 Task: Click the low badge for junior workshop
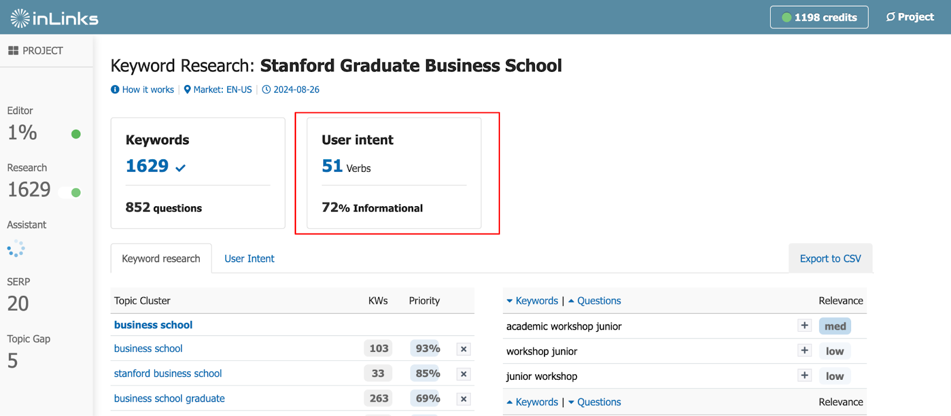(x=835, y=376)
